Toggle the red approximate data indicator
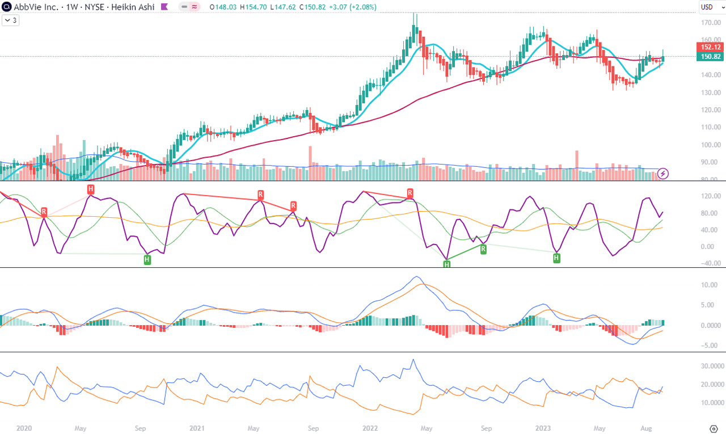This screenshot has width=726, height=434. pyautogui.click(x=195, y=7)
